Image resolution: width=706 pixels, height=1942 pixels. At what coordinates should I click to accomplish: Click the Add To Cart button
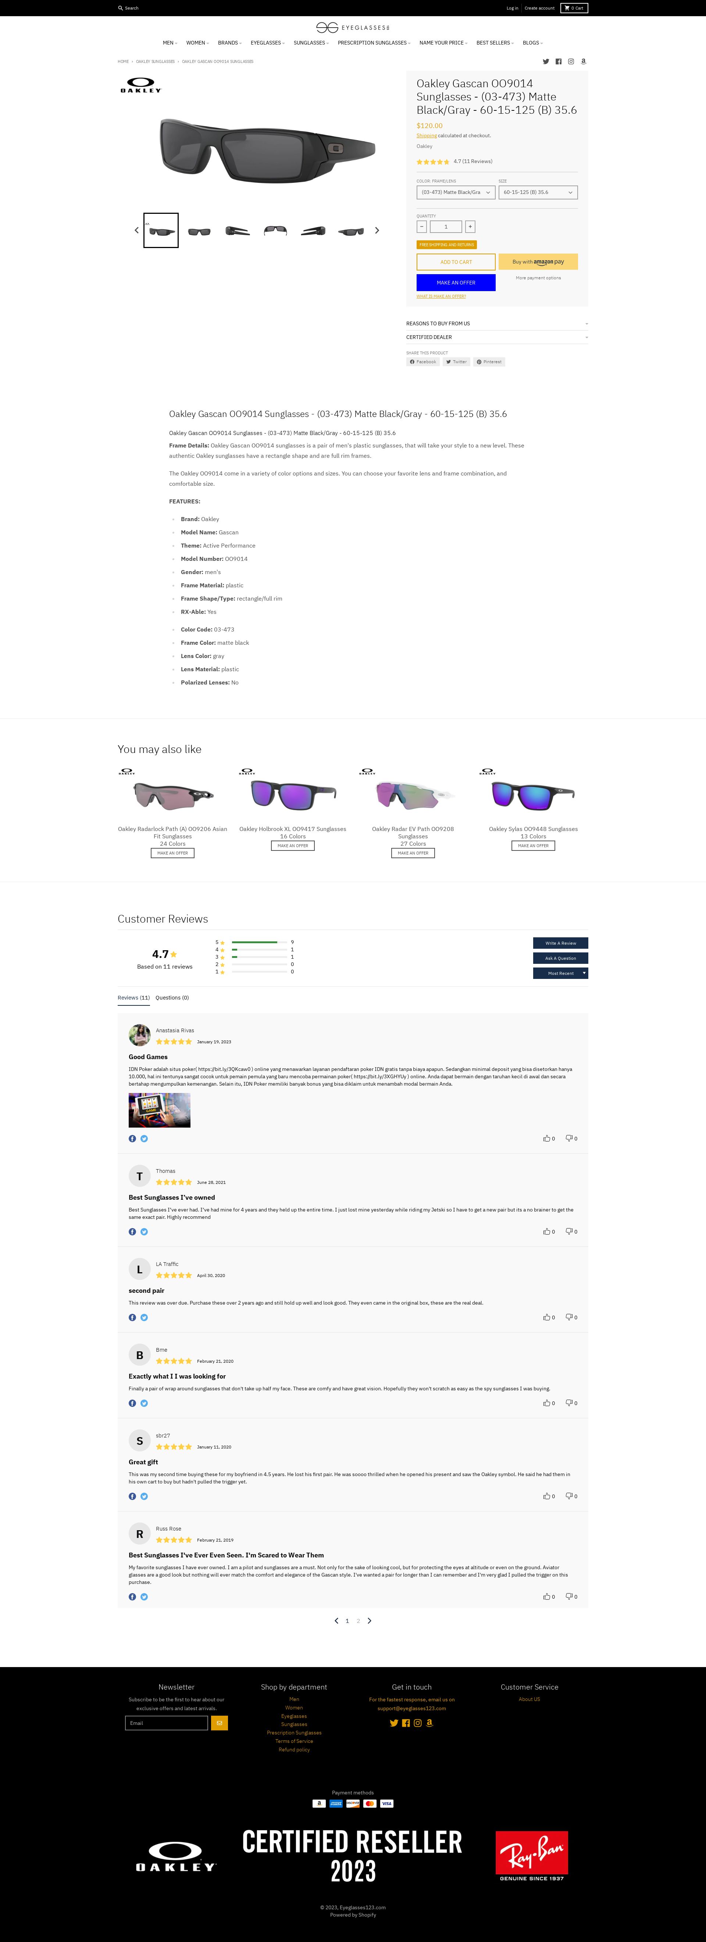point(456,262)
